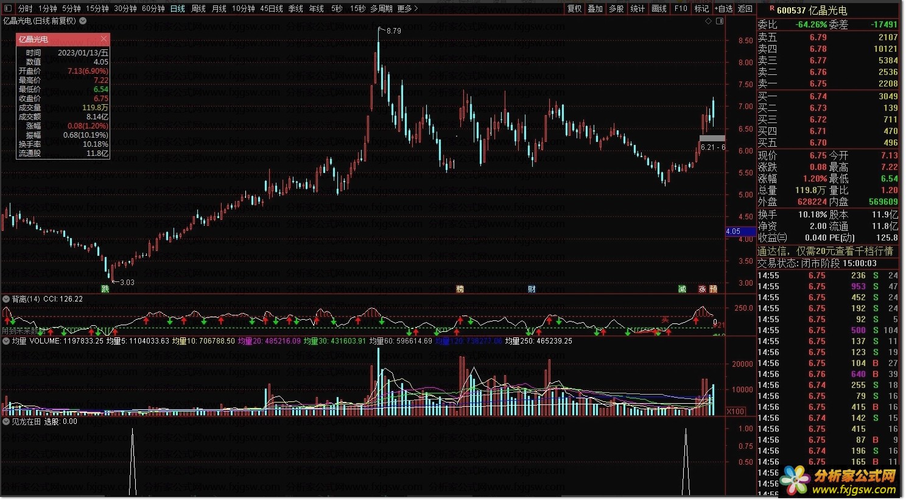Click the panel layout icon beside the diamond

720,21
